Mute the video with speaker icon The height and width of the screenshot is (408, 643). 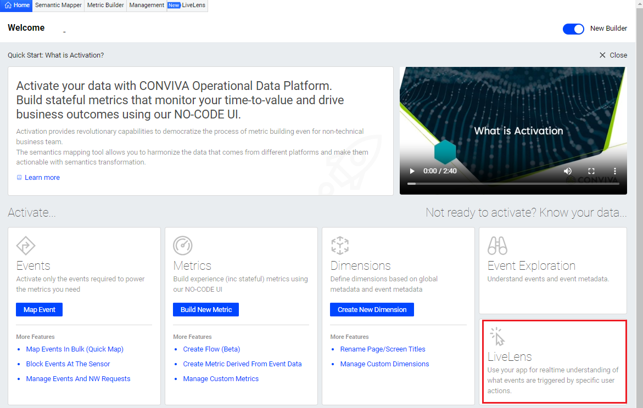coord(568,171)
